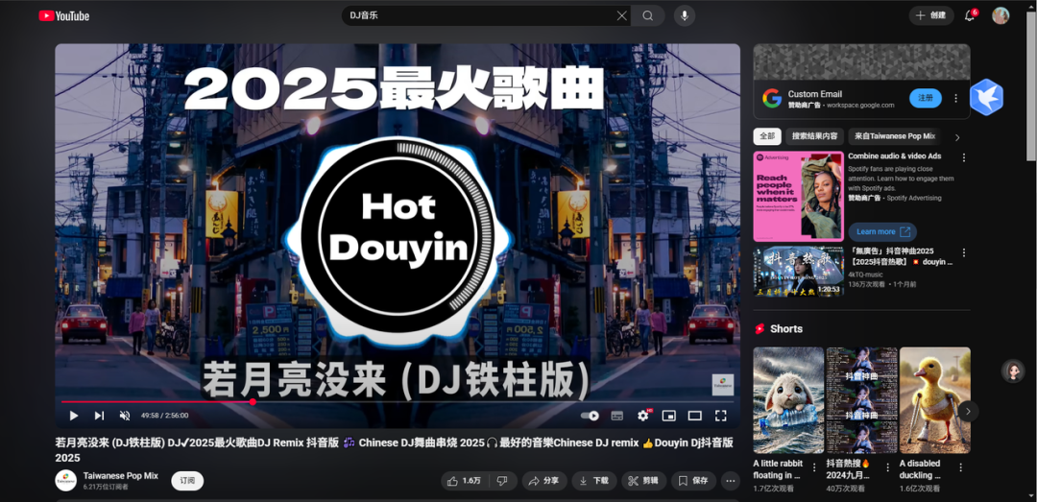1037x502 pixels.
Task: Open 抖音神曲2025 video thumbnail
Action: coord(799,272)
